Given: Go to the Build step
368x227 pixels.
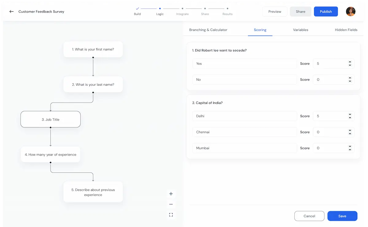Looking at the screenshot, I should (x=137, y=11).
